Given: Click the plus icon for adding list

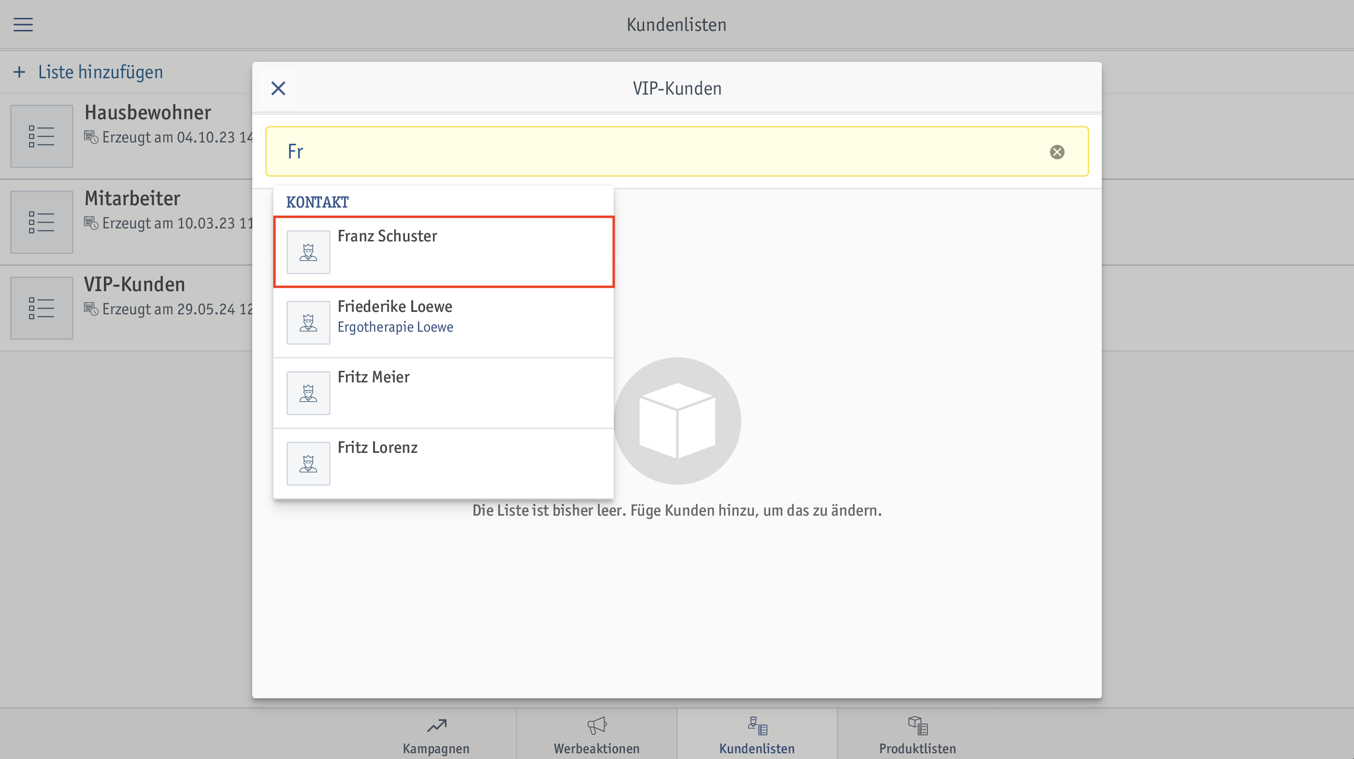Looking at the screenshot, I should (19, 72).
